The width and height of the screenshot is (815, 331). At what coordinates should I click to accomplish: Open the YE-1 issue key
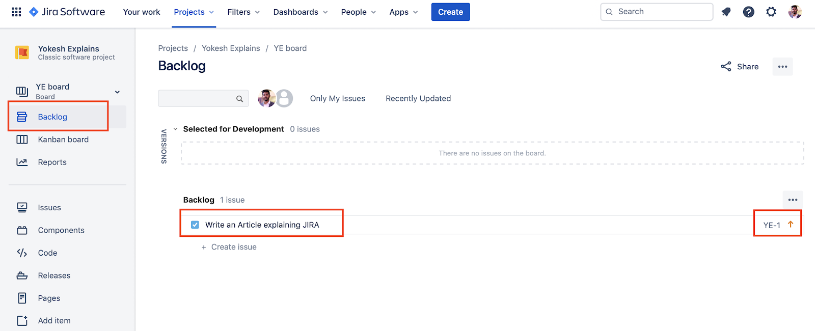tap(772, 225)
